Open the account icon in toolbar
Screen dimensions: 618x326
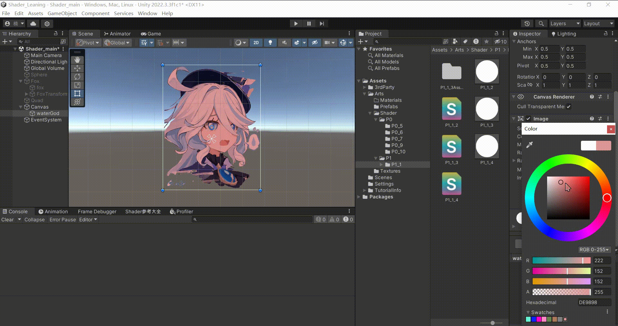[14, 24]
